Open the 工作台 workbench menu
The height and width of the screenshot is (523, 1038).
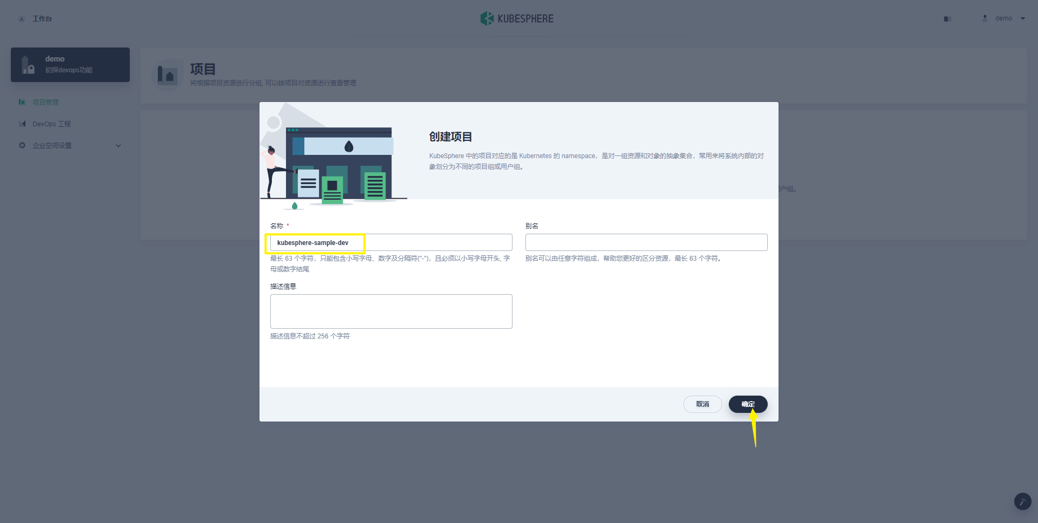point(42,19)
